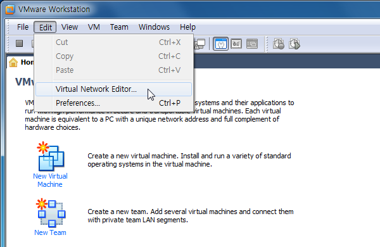
Task: Click the replay snapshot clock icon
Action: [294, 44]
